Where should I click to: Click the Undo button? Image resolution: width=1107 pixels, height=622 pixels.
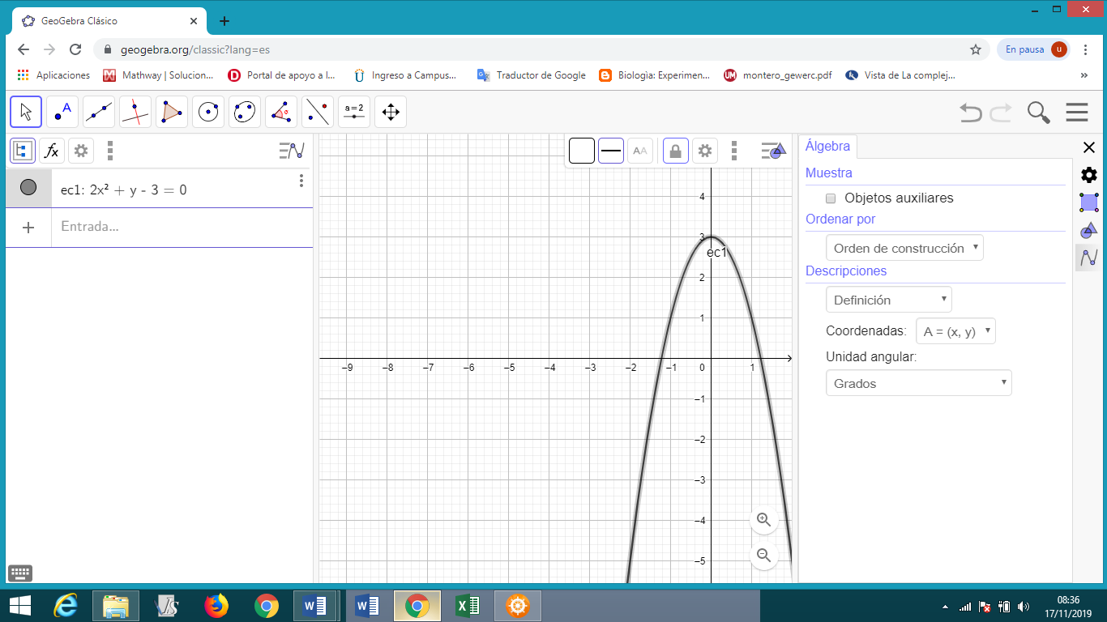pyautogui.click(x=971, y=113)
